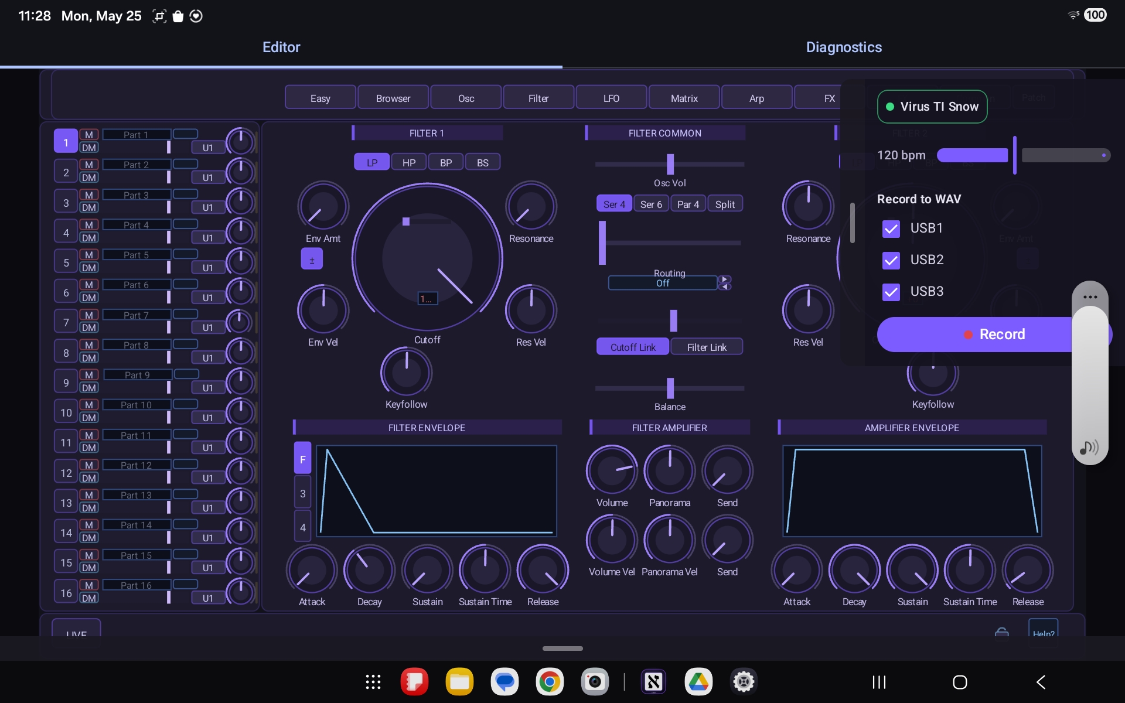Click the Filter Amplifier Volume knob
Image resolution: width=1125 pixels, height=703 pixels.
coord(612,470)
